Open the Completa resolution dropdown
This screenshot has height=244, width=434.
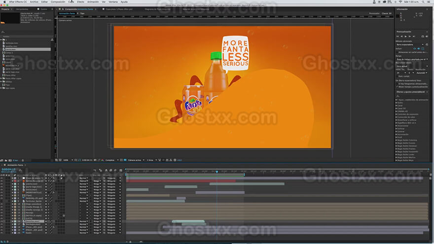(112, 160)
